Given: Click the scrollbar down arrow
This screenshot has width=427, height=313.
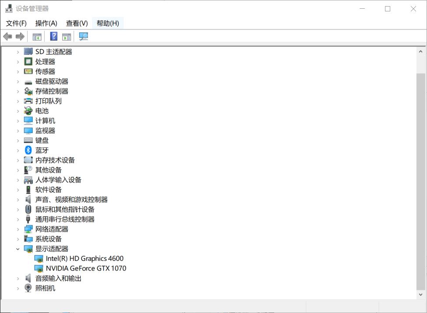Looking at the screenshot, I should [420, 295].
